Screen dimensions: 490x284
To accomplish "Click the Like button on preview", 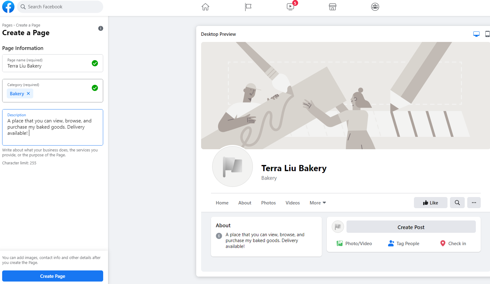I will click(x=431, y=203).
